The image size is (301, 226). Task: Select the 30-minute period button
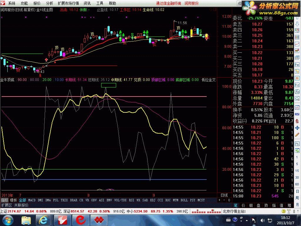(297, 177)
